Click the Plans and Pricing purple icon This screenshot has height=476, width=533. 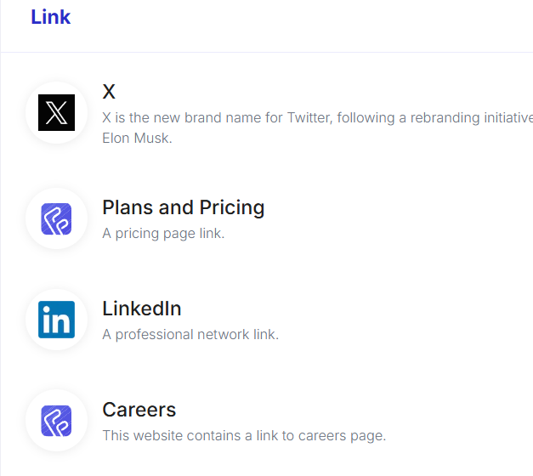coord(56,219)
